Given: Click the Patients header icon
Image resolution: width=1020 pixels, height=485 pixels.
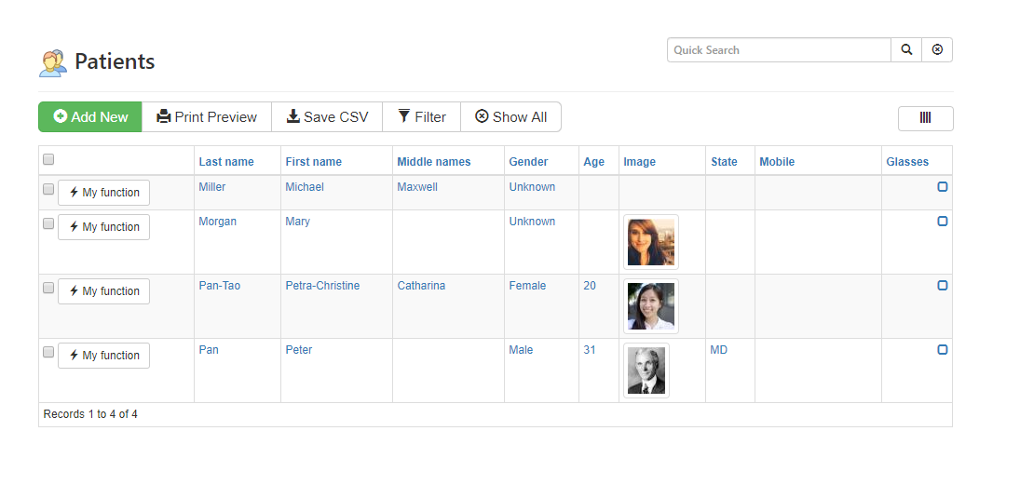Looking at the screenshot, I should [53, 62].
